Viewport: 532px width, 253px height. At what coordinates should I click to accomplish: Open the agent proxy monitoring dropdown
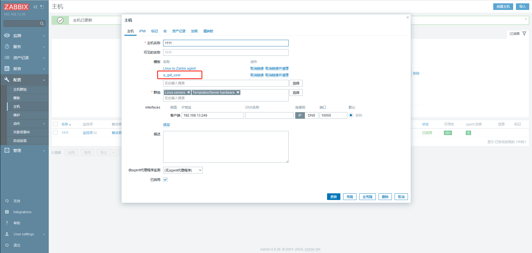coord(183,170)
